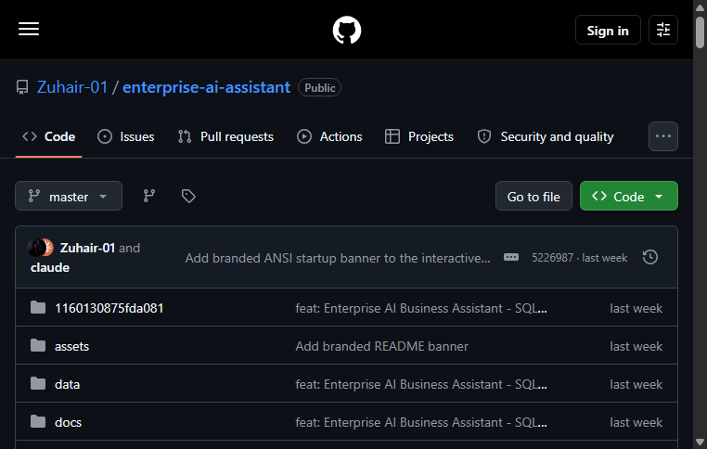Open commit hash 5226987

[x=552, y=257]
